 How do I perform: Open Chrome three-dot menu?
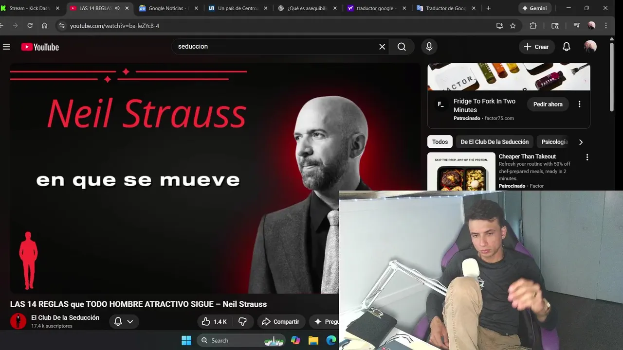[x=606, y=26]
